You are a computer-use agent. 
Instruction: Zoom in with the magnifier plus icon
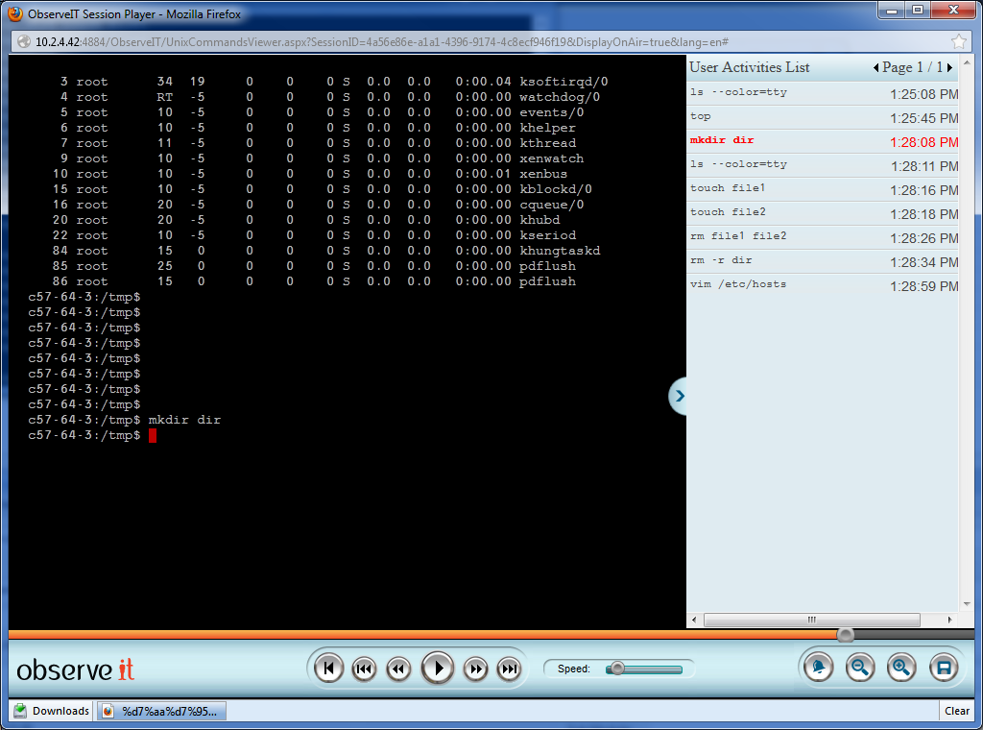point(901,668)
